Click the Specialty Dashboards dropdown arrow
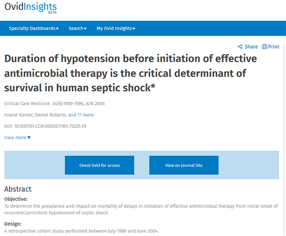The height and width of the screenshot is (236, 286). pos(57,29)
